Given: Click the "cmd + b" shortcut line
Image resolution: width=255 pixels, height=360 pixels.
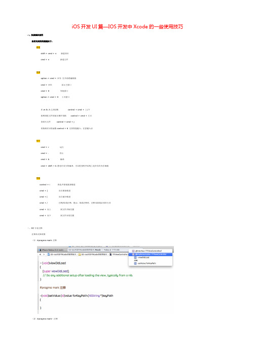Looking at the screenshot, I should [x=52, y=159].
